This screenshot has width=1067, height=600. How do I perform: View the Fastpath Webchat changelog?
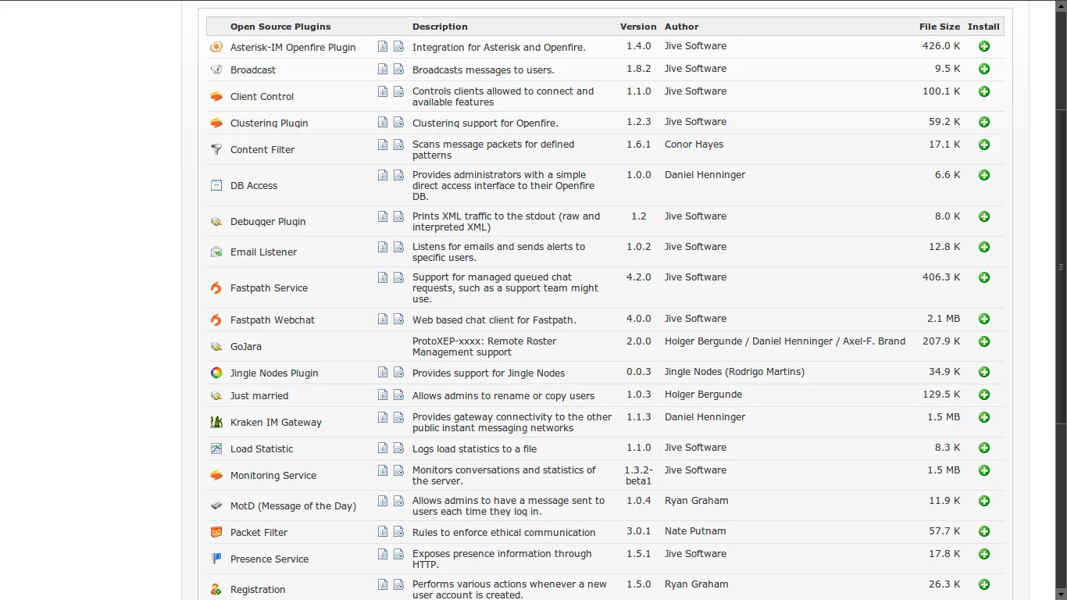pos(398,319)
